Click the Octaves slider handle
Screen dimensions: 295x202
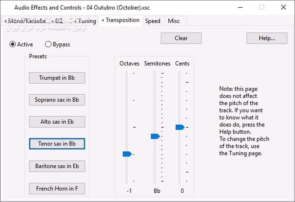127,154
